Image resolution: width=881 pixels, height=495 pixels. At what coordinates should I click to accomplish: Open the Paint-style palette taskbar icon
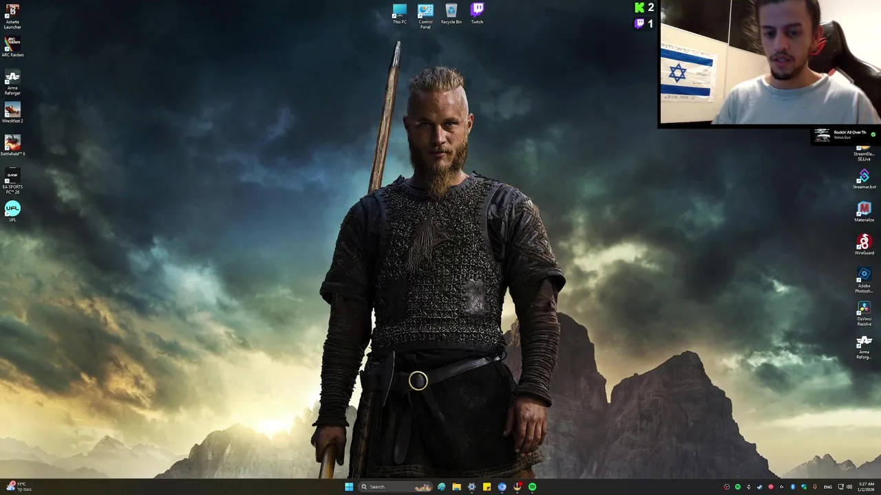(x=441, y=487)
